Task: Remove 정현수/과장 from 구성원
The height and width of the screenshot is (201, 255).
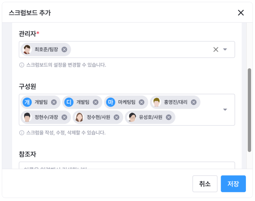Action: coord(64,117)
